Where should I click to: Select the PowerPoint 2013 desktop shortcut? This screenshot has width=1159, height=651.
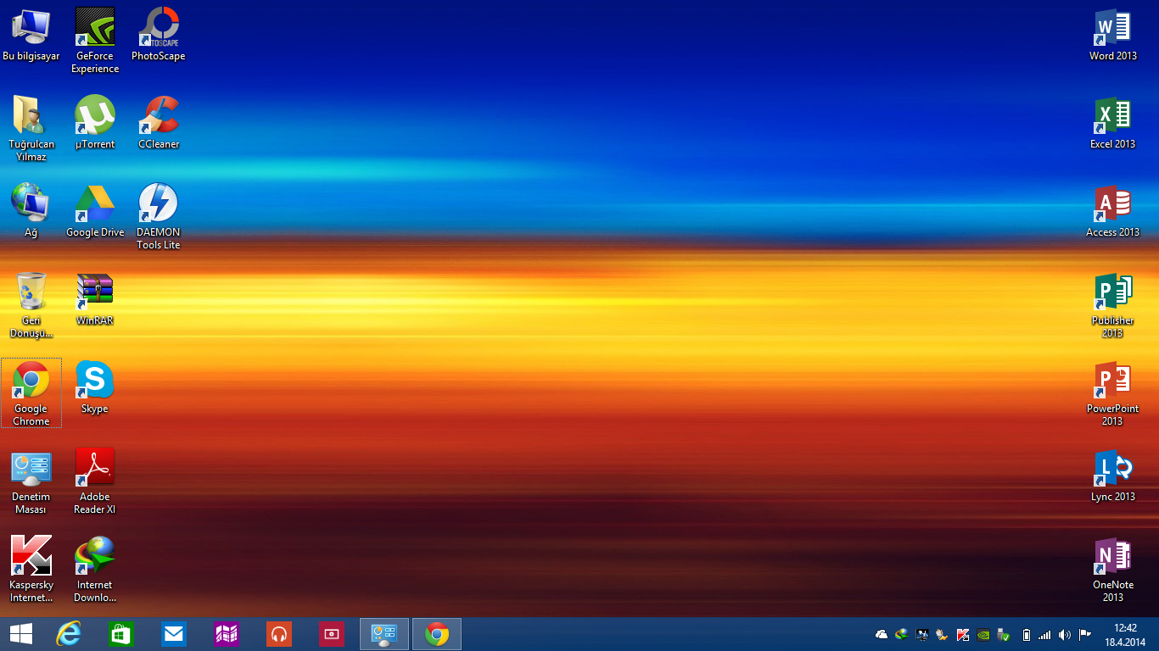[1112, 393]
